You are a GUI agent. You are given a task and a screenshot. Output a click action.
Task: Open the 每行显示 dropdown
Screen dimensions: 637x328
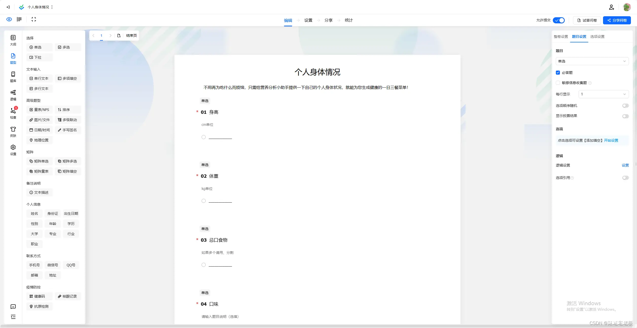tap(604, 94)
